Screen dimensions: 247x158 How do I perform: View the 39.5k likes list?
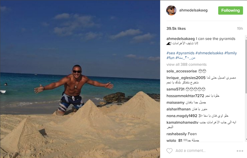[x=176, y=28]
